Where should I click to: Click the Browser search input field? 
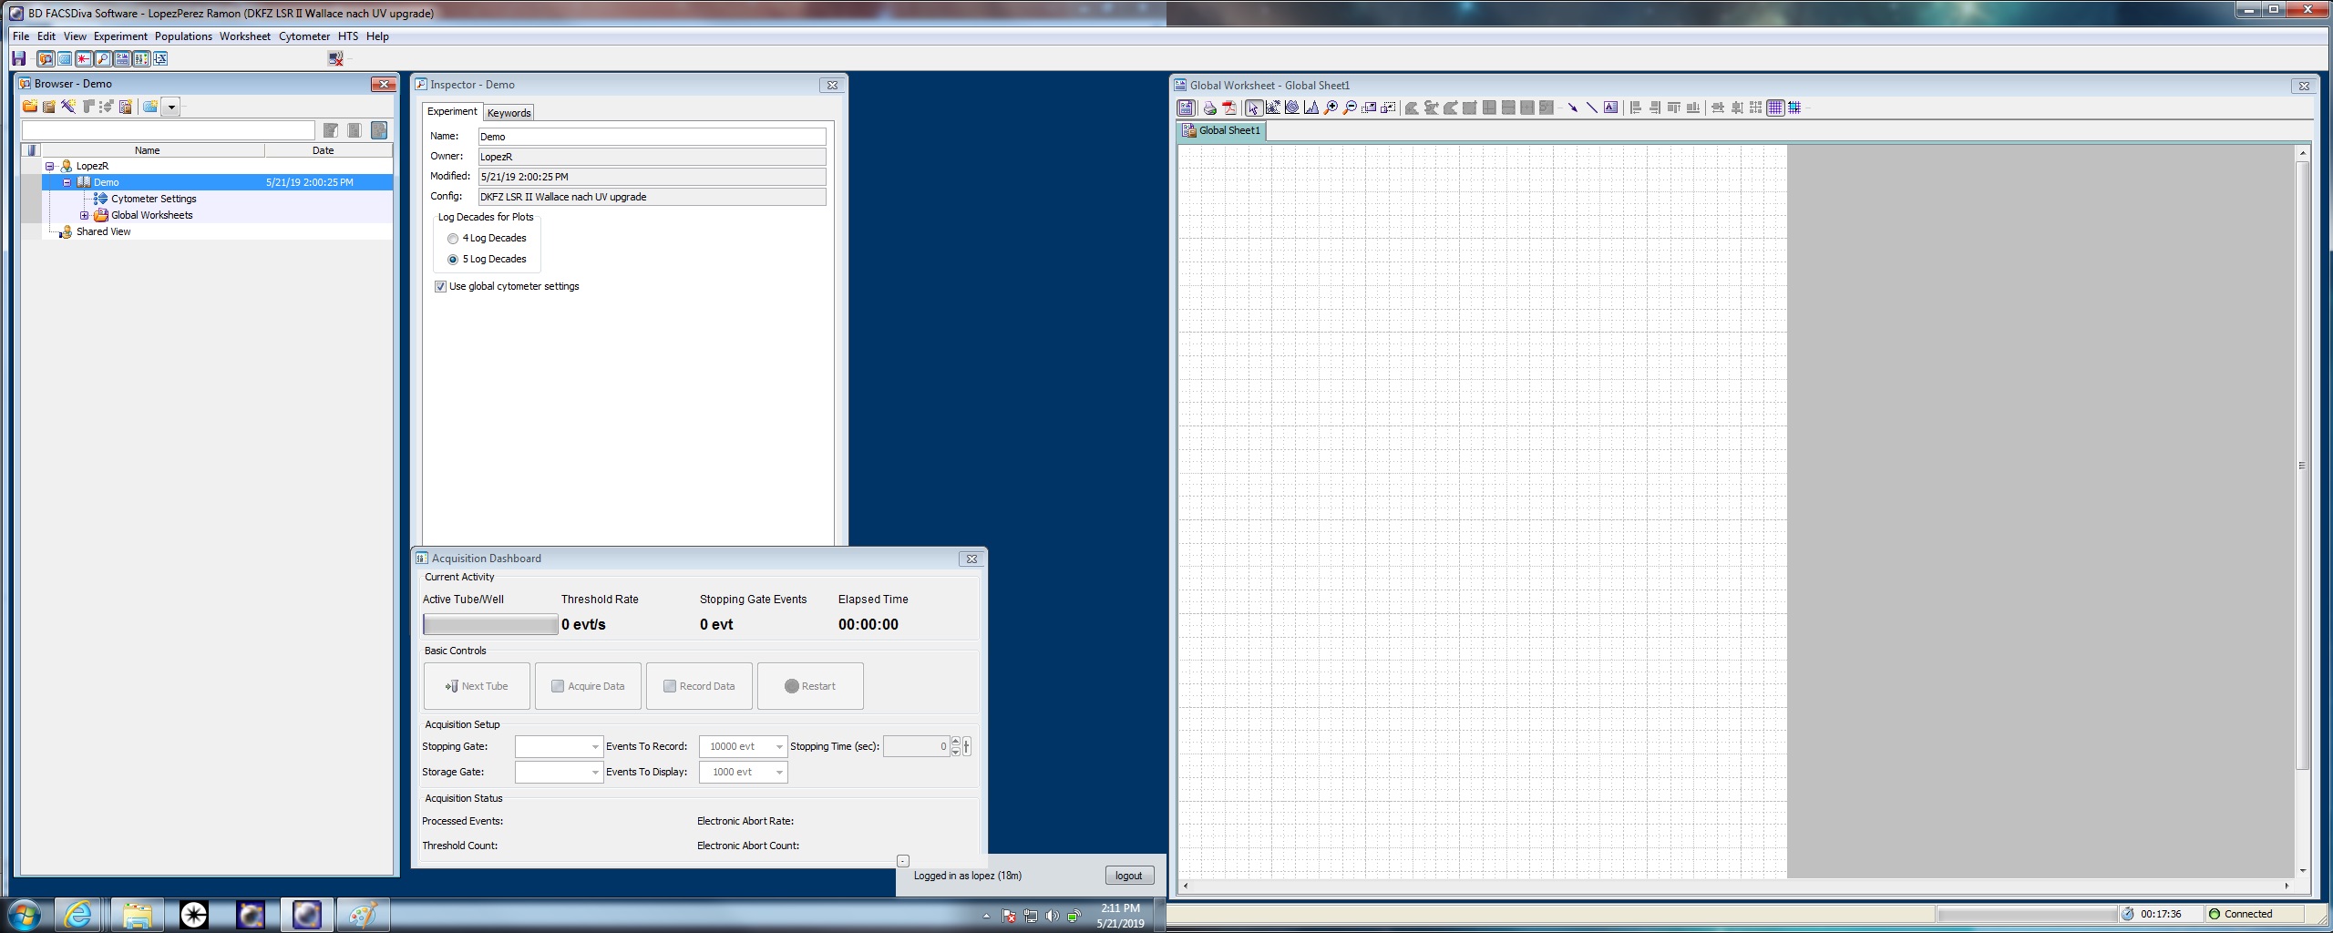tap(169, 131)
